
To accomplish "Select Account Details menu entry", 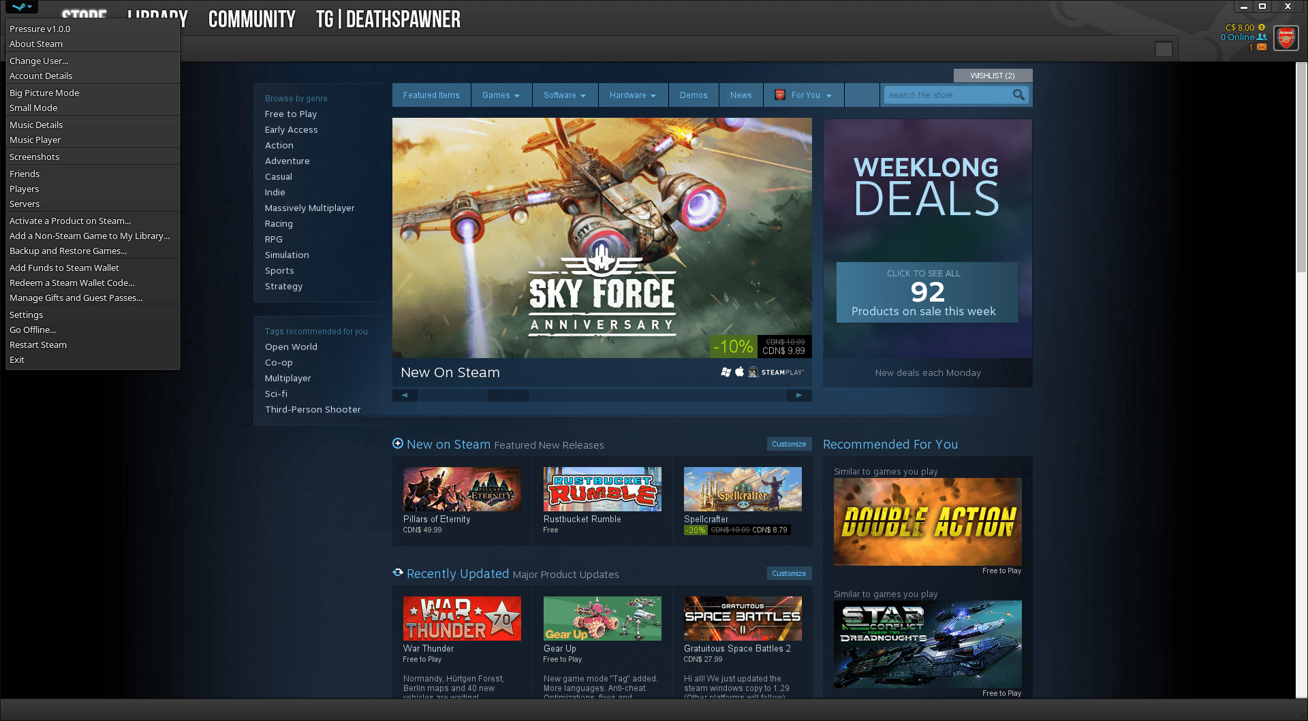I will (93, 76).
